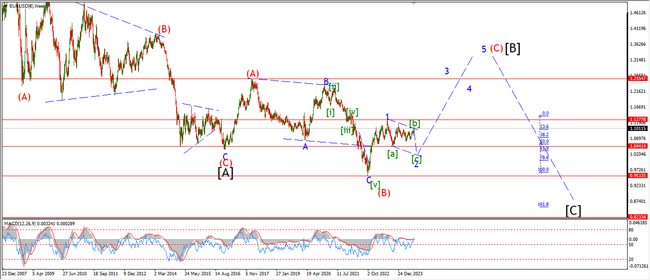Image resolution: width=650 pixels, height=280 pixels.
Task: Select the 0.82334 red price level tag
Action: click(x=638, y=217)
